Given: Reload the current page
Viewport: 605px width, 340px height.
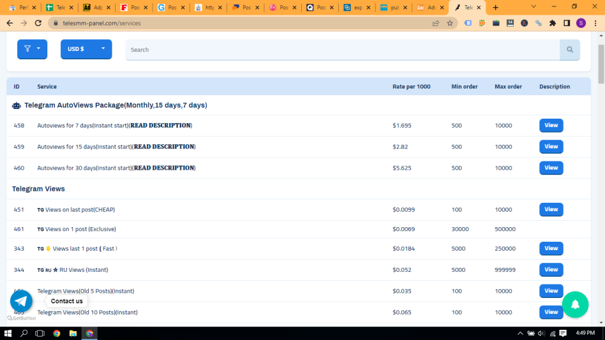Looking at the screenshot, I should click(x=38, y=23).
